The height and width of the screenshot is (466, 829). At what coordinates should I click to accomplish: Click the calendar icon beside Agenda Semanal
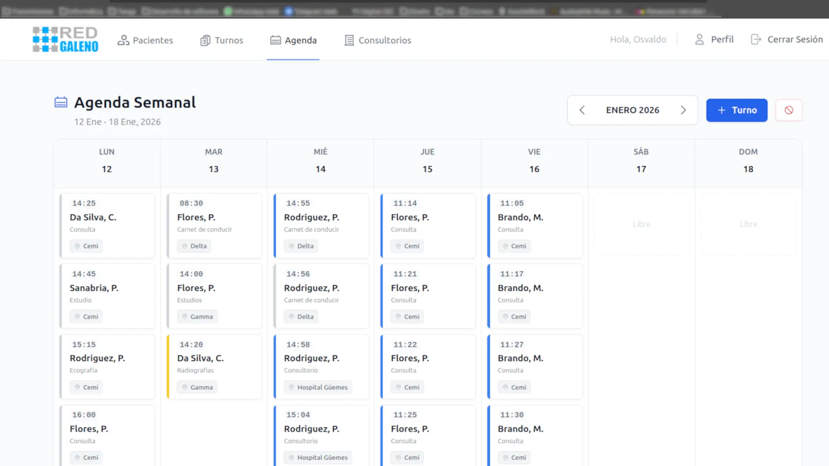coord(61,102)
